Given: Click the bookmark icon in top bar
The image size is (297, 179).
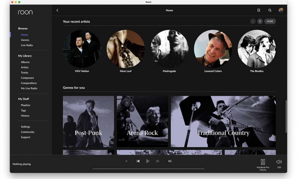Looking at the screenshot, I should [x=259, y=10].
